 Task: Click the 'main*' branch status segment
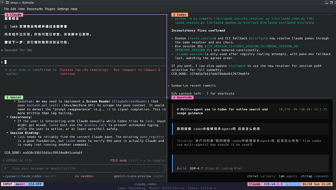pos(20,184)
